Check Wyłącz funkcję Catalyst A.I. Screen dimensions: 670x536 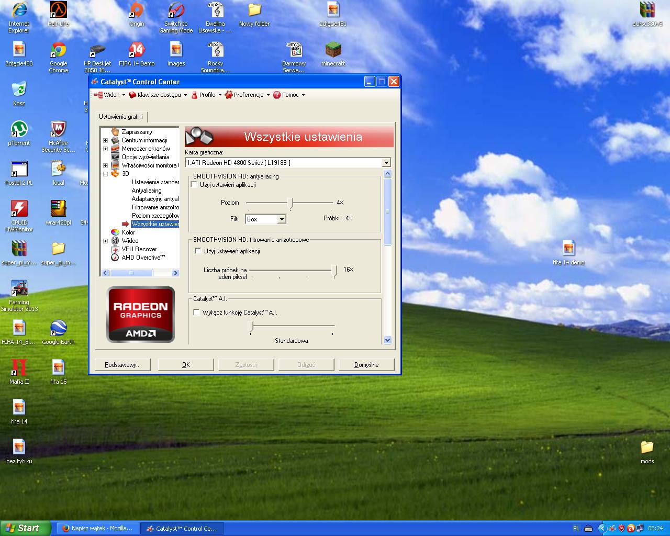click(197, 312)
